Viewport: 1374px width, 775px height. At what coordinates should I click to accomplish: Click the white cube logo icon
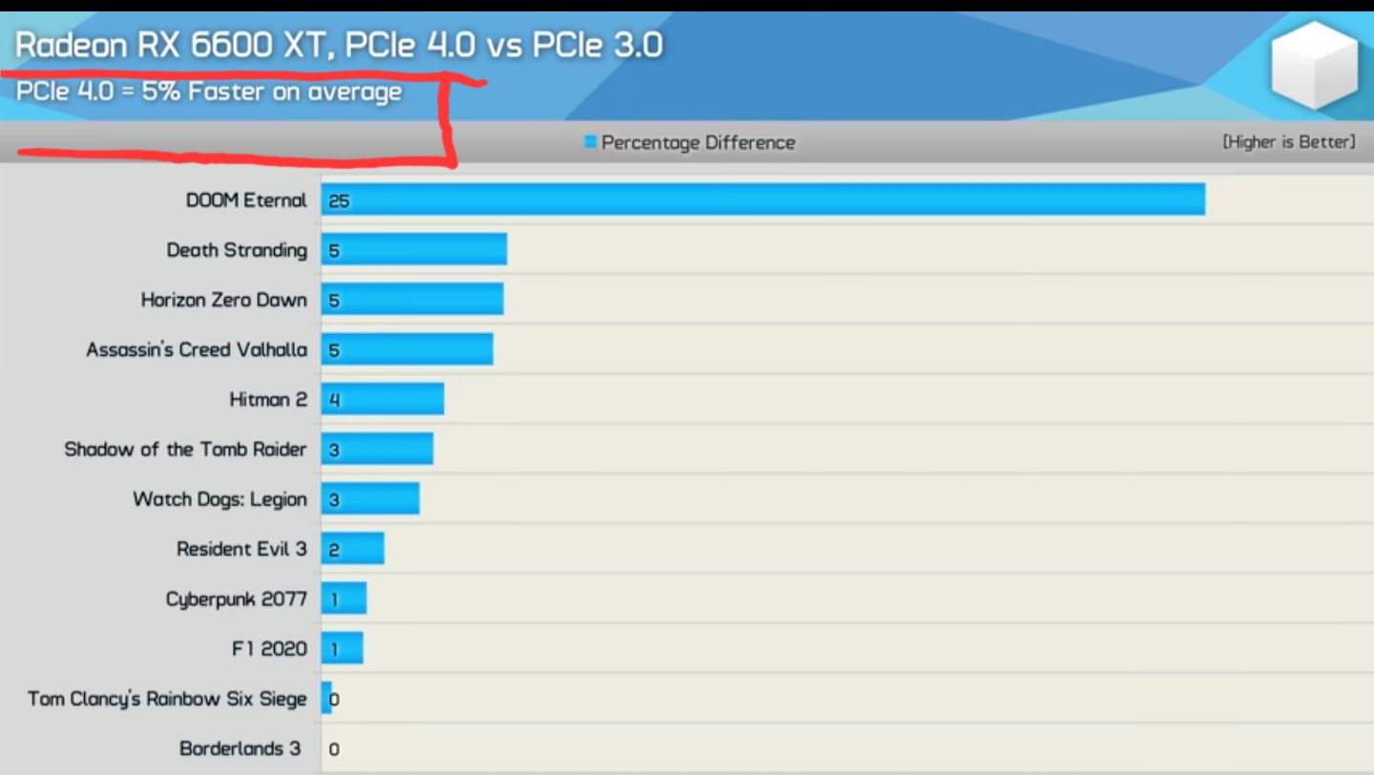pyautogui.click(x=1315, y=65)
